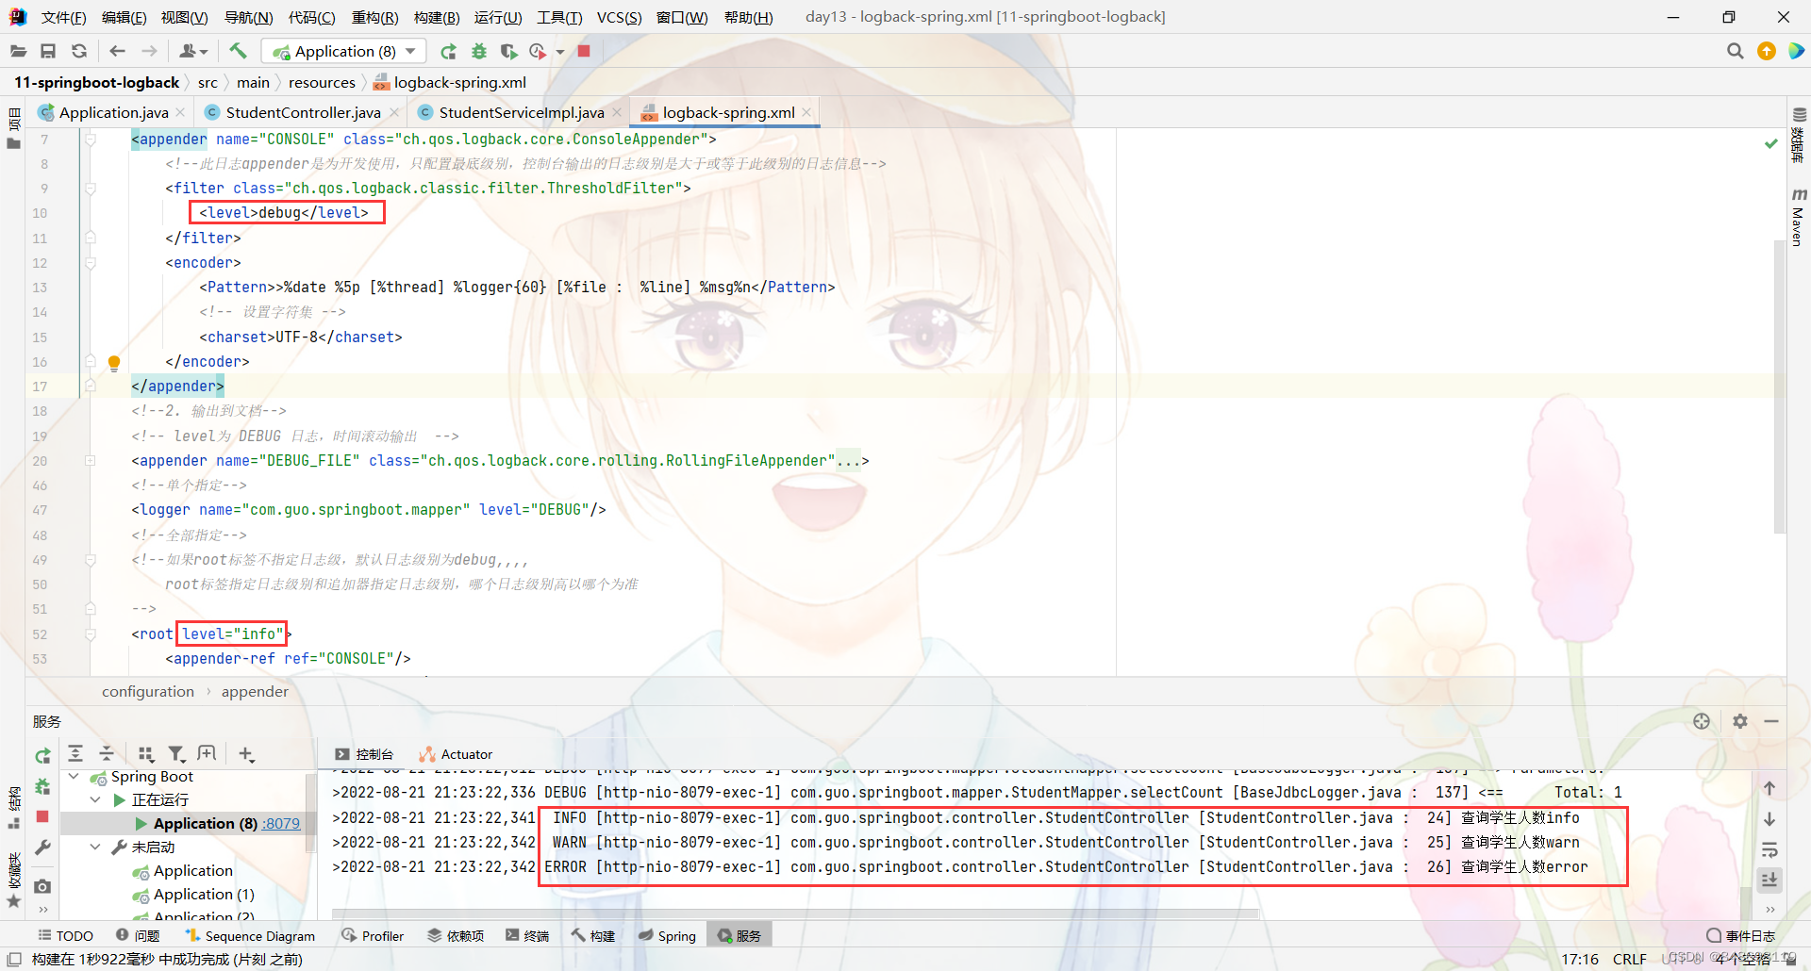Select Application (1) in the services tree
This screenshot has width=1811, height=971.
click(204, 894)
